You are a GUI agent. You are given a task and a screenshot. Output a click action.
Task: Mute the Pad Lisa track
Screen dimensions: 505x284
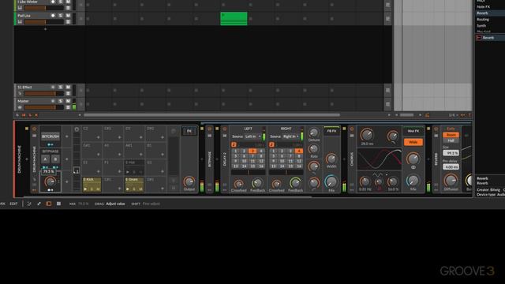68,16
